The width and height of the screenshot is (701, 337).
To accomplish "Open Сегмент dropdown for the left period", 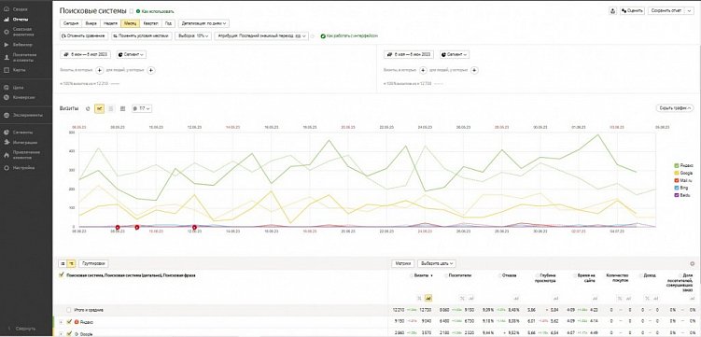I will (x=132, y=54).
